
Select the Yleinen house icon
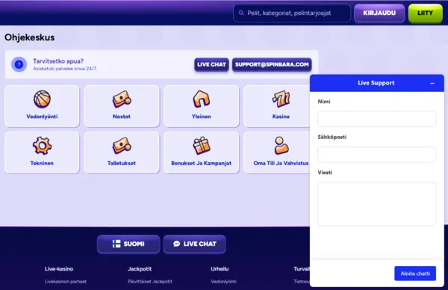coord(201,99)
